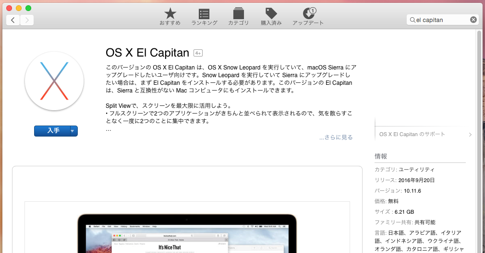The image size is (485, 253).
Task: Click the vertical scrollbar on the right
Action: [479, 141]
